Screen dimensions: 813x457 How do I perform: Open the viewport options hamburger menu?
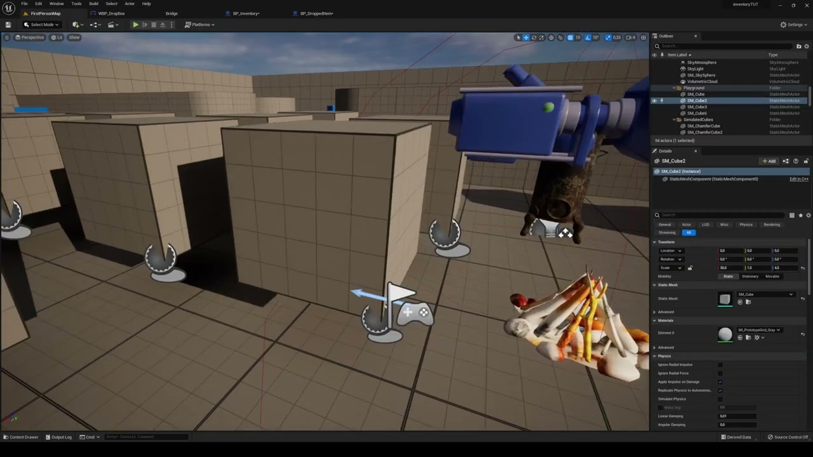7,37
